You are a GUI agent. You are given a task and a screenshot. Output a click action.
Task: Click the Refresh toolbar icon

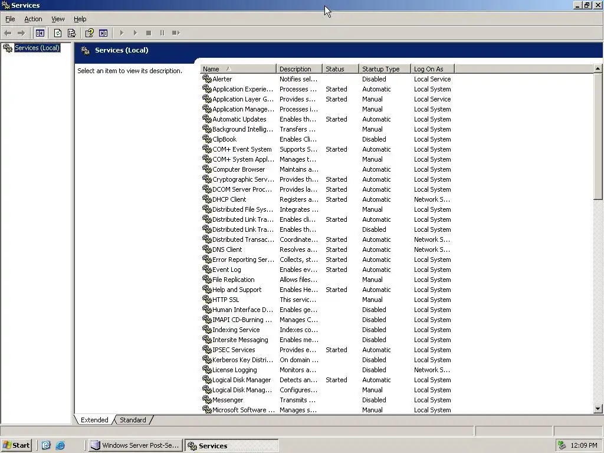[x=58, y=33]
